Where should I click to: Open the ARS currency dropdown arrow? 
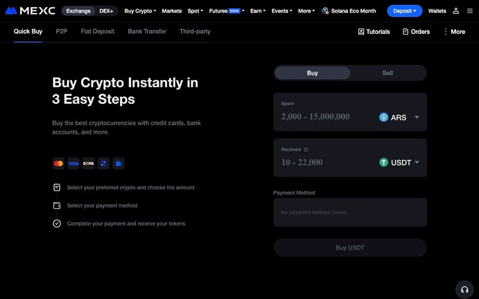416,117
